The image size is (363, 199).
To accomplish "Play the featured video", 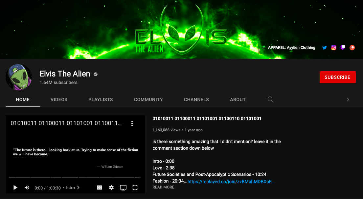I will click(15, 188).
